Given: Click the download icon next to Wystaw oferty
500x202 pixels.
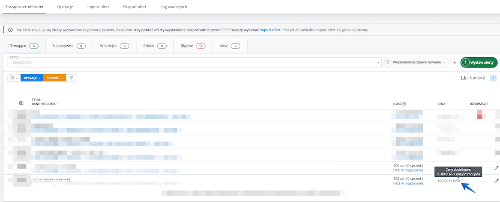Looking at the screenshot, I should point(455,62).
